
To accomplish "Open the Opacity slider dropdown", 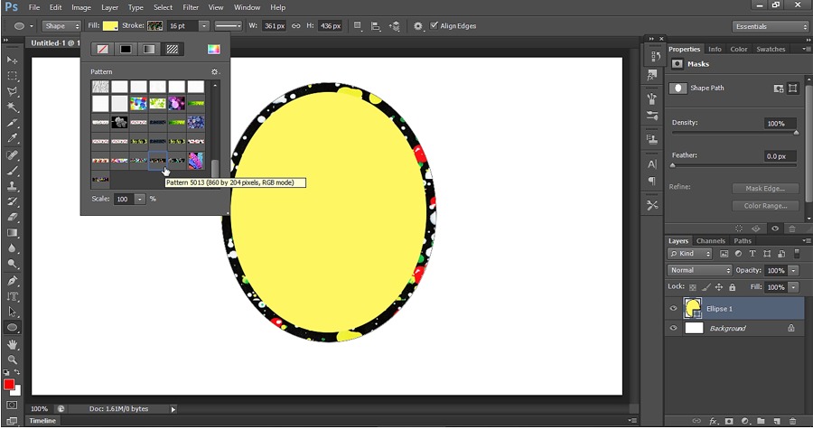I will (x=793, y=270).
